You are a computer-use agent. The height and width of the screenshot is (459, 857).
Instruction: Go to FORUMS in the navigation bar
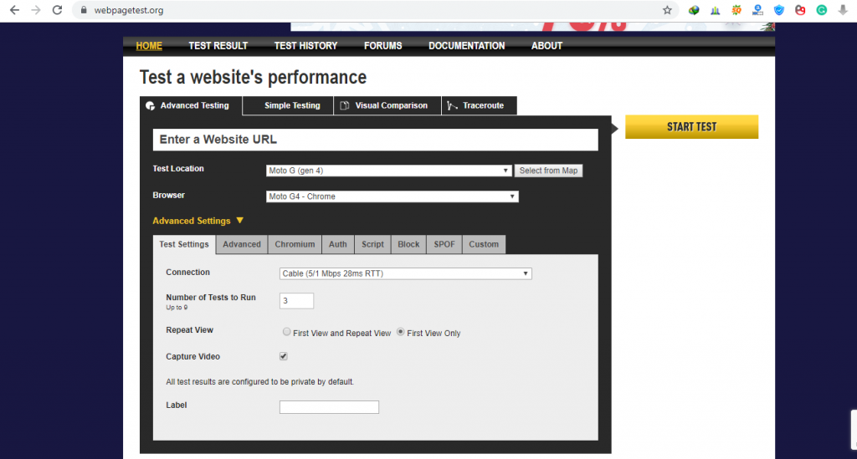point(382,46)
